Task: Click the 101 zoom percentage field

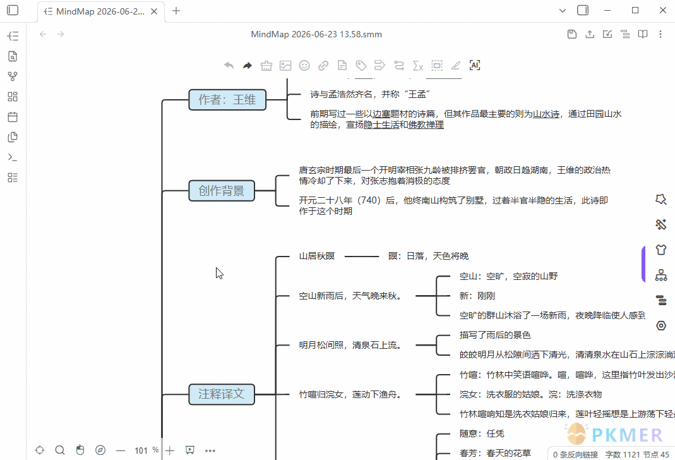Action: tap(141, 451)
